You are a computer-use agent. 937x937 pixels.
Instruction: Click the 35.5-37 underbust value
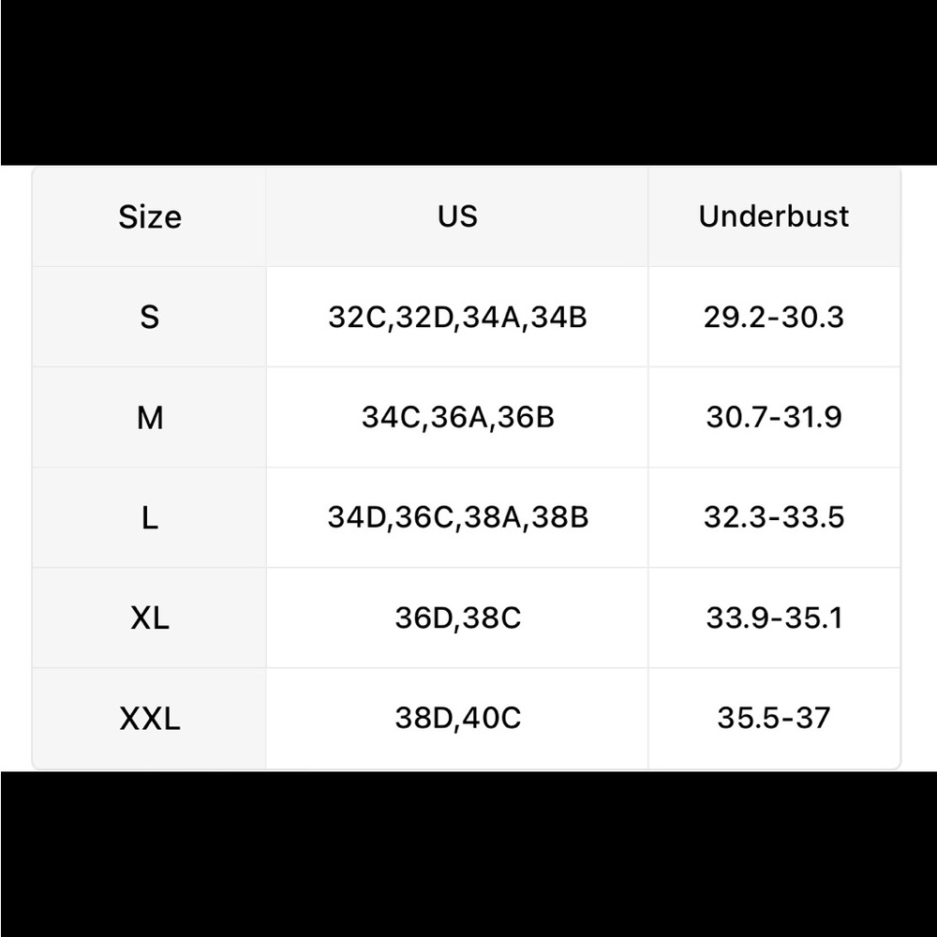(x=773, y=719)
